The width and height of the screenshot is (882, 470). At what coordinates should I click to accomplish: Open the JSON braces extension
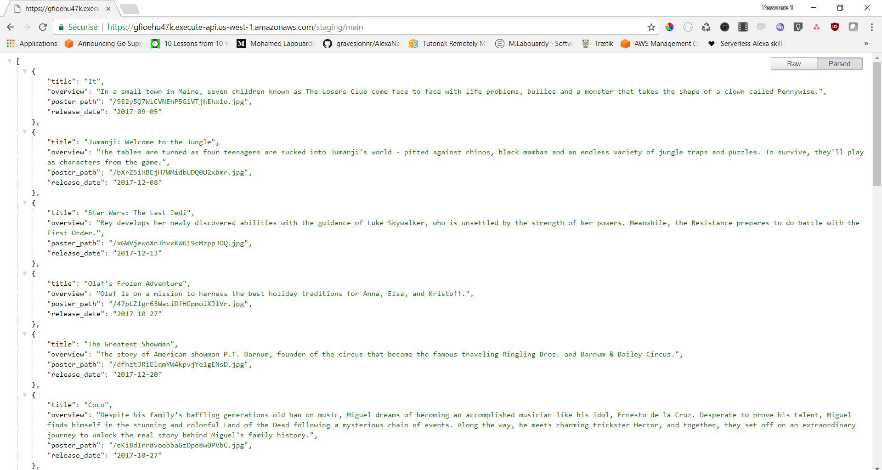pos(688,27)
